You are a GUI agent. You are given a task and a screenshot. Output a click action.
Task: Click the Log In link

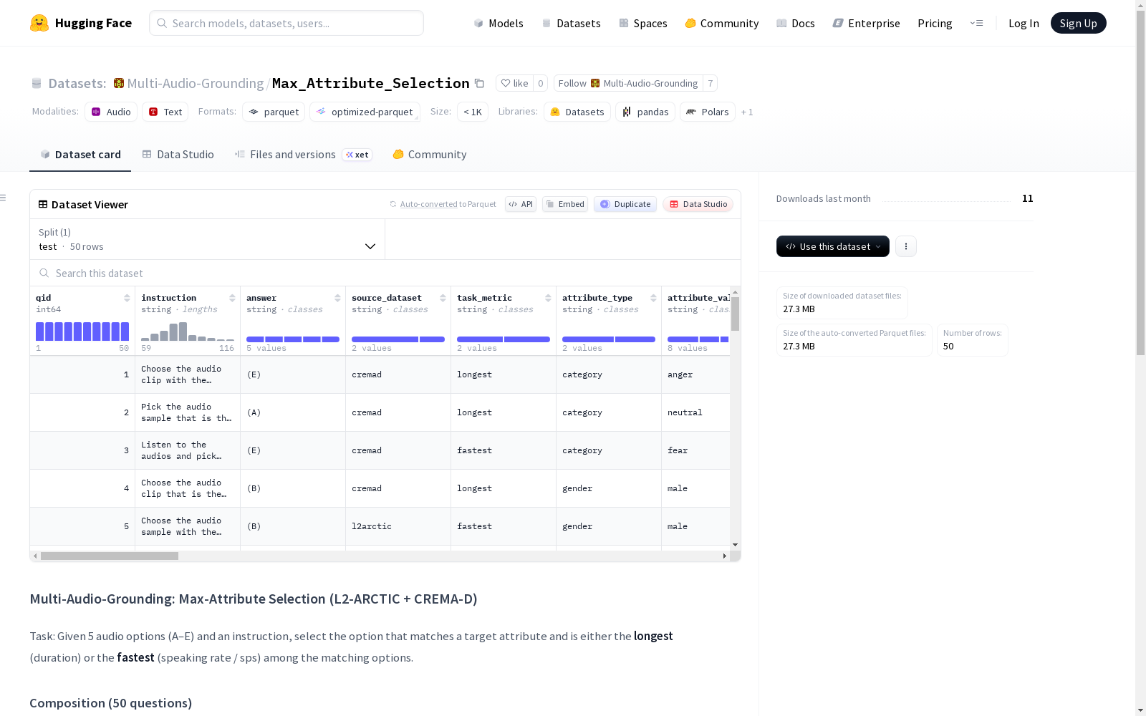1024,24
